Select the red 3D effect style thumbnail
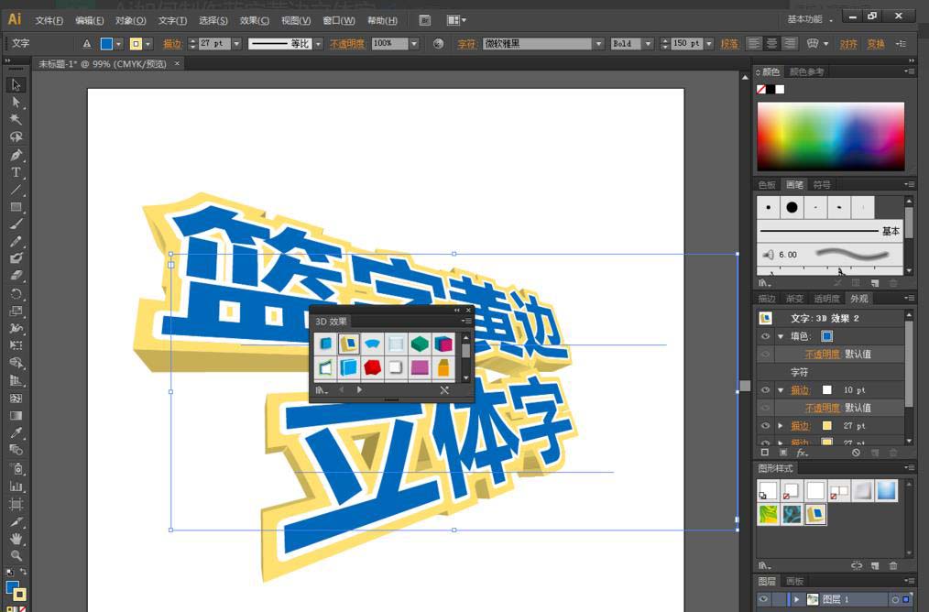929x612 pixels. (x=372, y=367)
